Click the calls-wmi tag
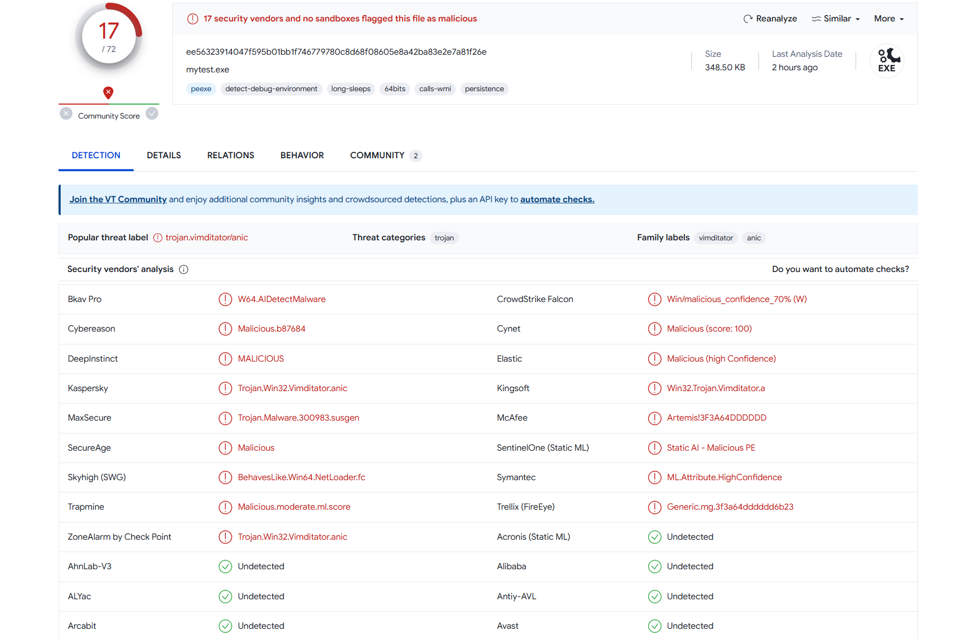The image size is (964, 639). 435,89
